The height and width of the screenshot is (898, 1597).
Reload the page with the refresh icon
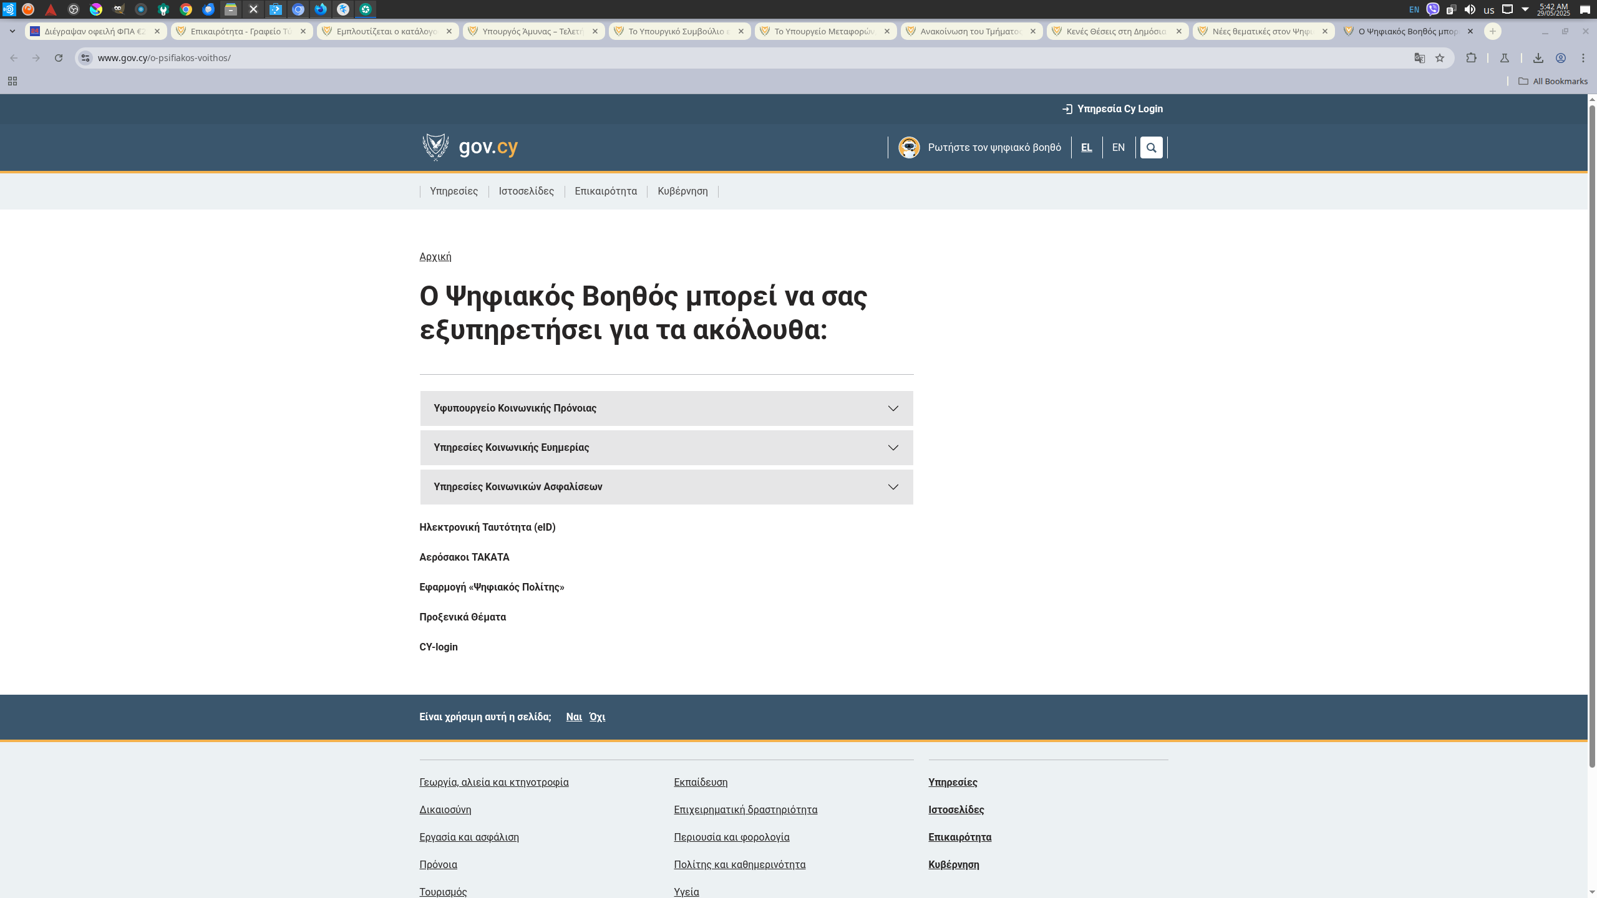coord(59,58)
